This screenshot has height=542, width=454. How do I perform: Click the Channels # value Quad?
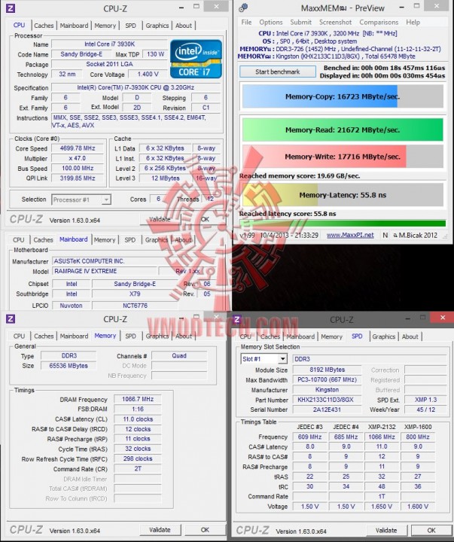[x=179, y=355]
